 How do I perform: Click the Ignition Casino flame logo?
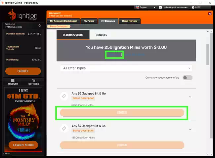pos(12,14)
